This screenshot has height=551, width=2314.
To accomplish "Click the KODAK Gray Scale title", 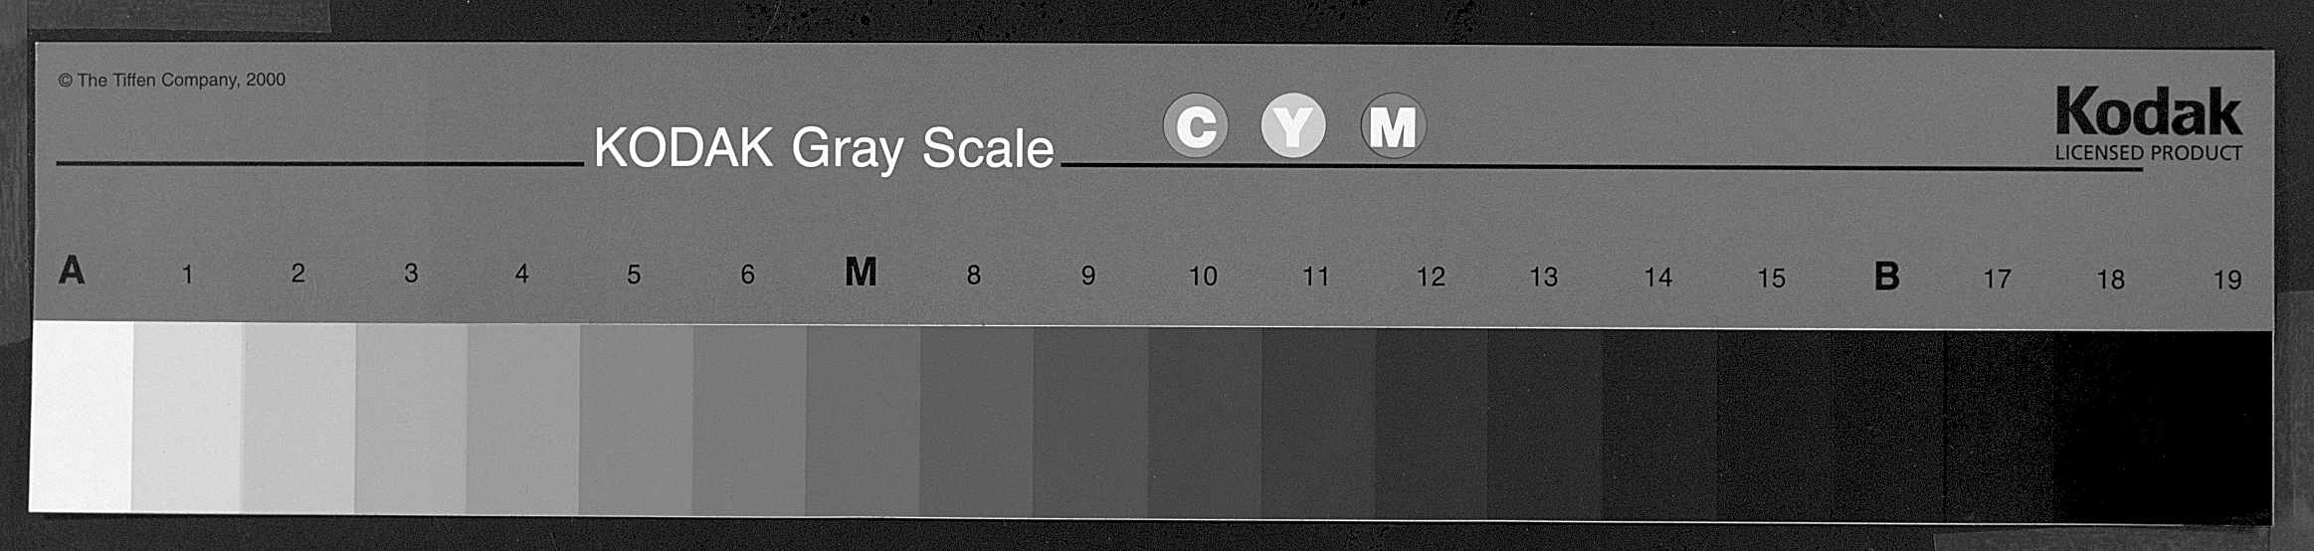I will [x=824, y=149].
